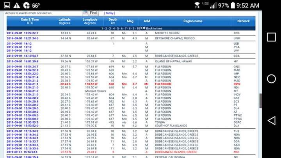Click the OFFSHORE CHIAPAS, MEXICO cell
The height and width of the screenshot is (158, 281).
175,38
